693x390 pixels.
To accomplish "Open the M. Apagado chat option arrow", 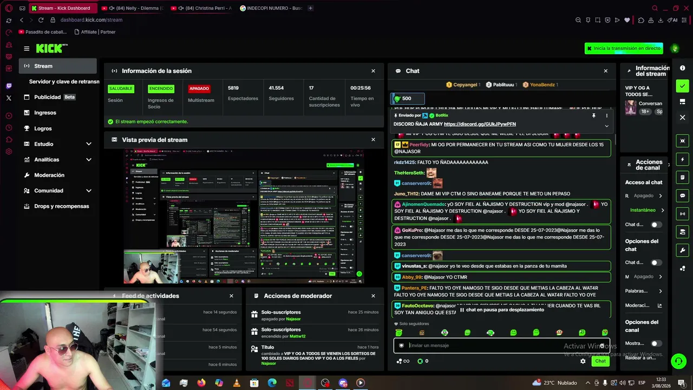I will [660, 277].
